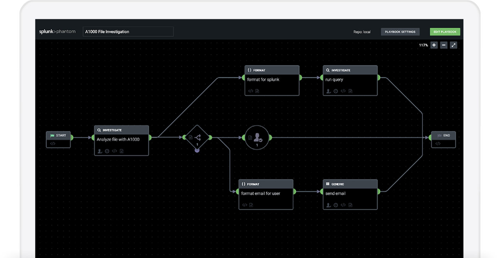This screenshot has height=258, width=497.
Task: Click the Edit Playbook button
Action: tap(445, 32)
